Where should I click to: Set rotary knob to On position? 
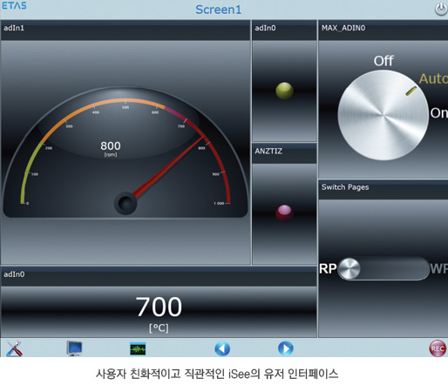(438, 113)
